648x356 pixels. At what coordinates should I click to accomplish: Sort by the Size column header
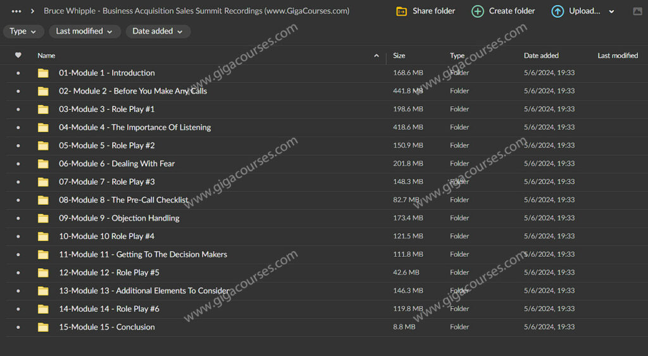[x=399, y=56]
